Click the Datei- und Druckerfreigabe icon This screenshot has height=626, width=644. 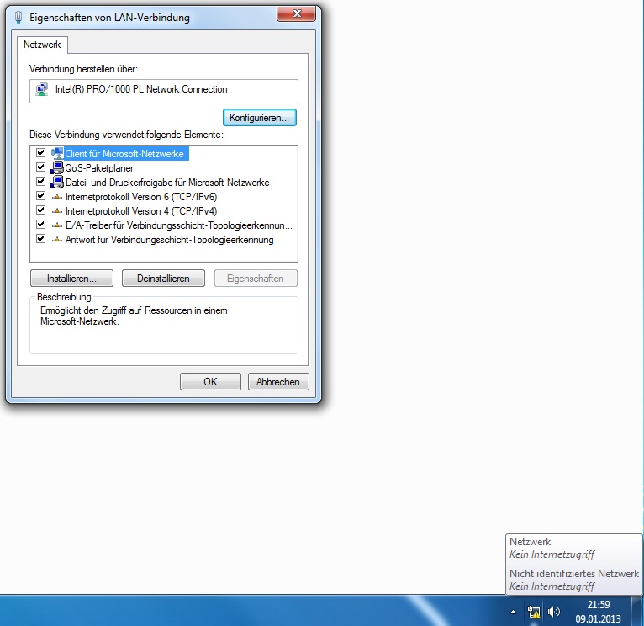pos(57,182)
